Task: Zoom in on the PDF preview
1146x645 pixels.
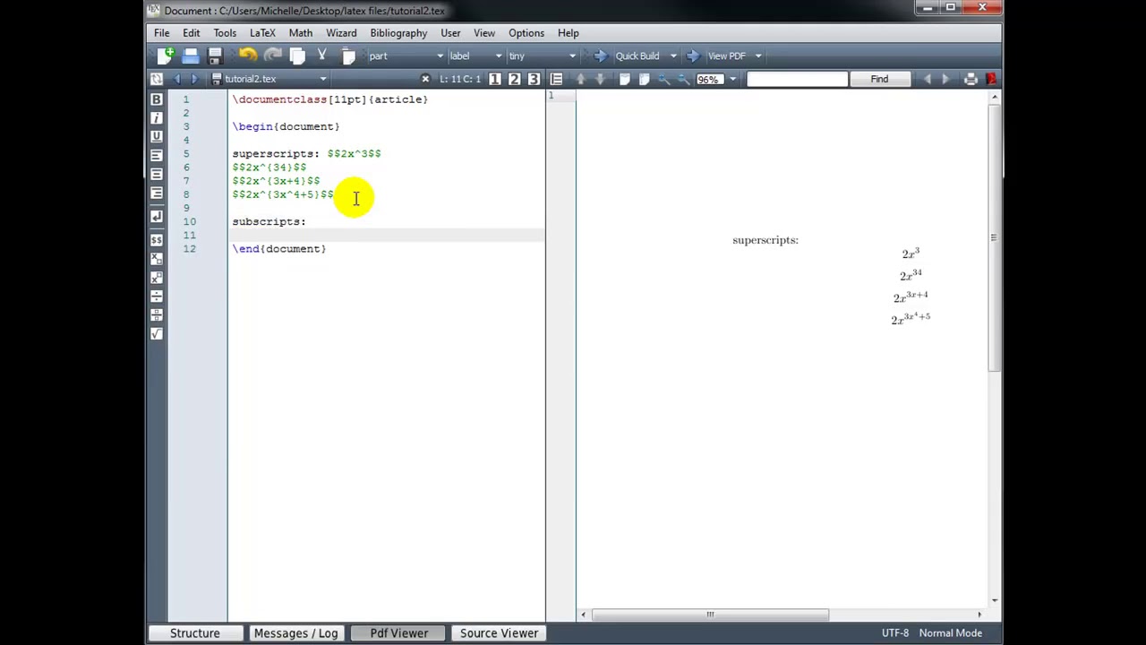Action: 663,79
